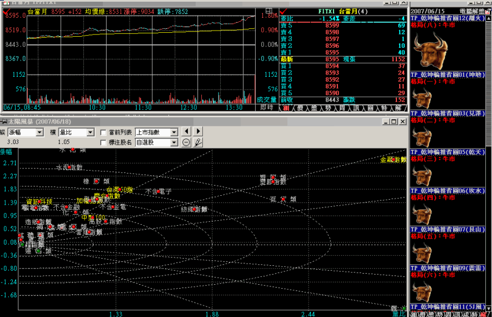
Task: Click the 即時 button below the chart axis
Action: (267, 107)
